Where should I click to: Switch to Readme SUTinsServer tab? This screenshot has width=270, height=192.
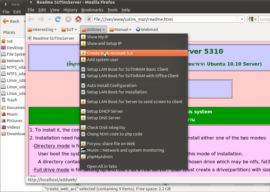pyautogui.click(x=53, y=38)
